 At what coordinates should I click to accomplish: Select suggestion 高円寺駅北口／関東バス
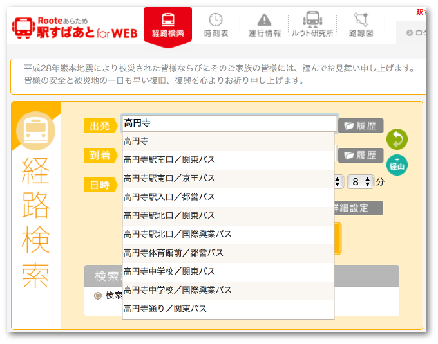point(228,216)
